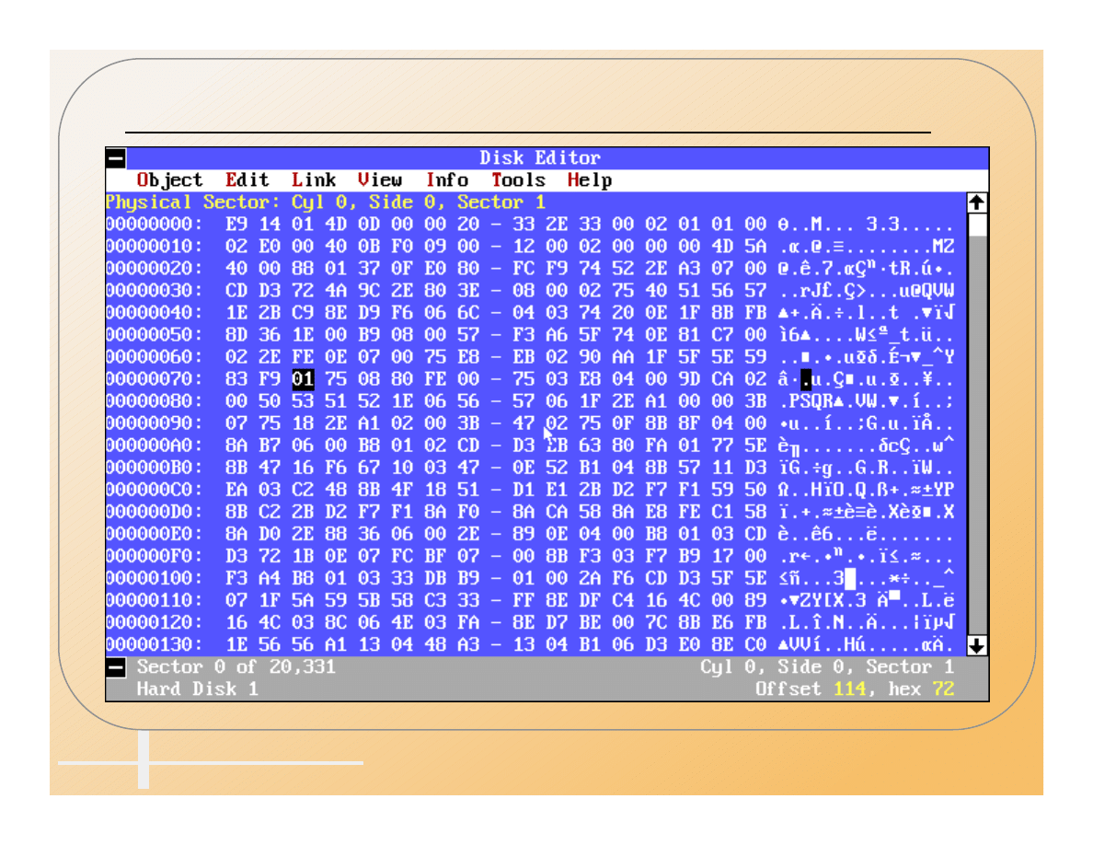Screen dimensions: 1093x845
Task: Click the Physical Sector header line
Action: 325,203
